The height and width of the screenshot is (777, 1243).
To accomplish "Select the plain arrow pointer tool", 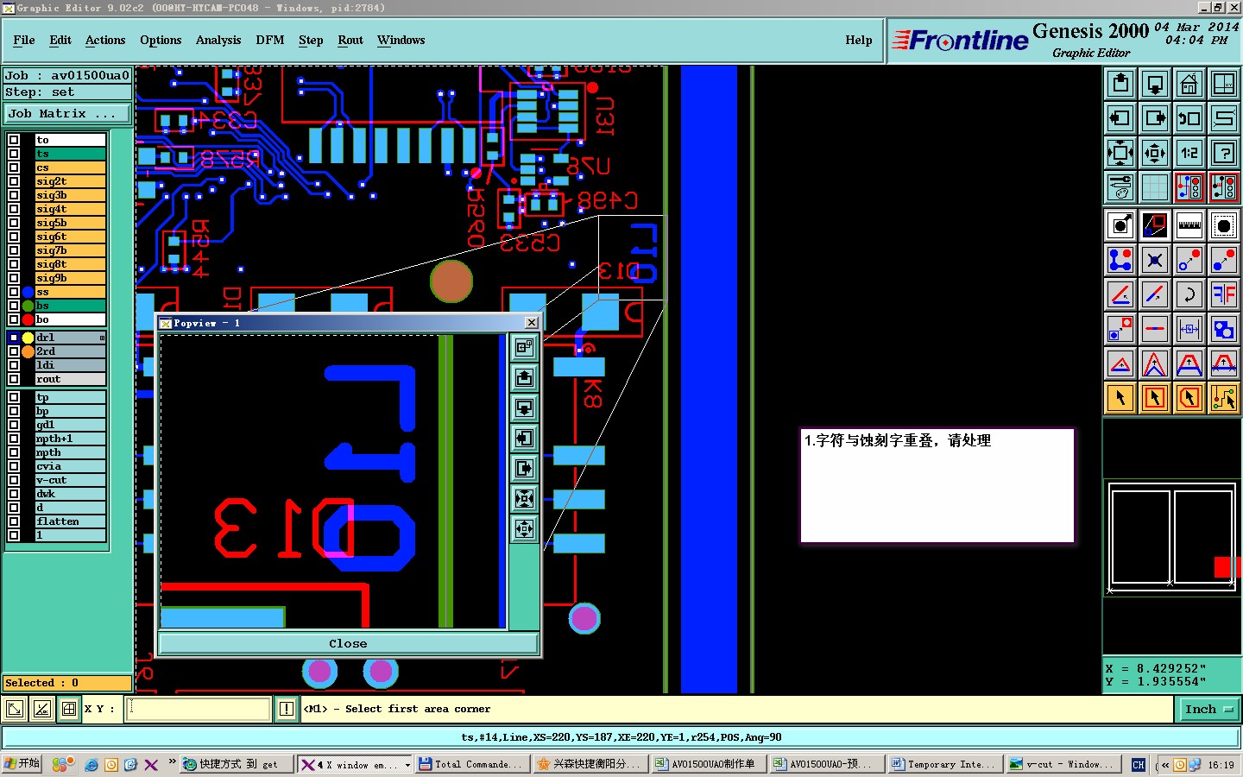I will pyautogui.click(x=1120, y=398).
